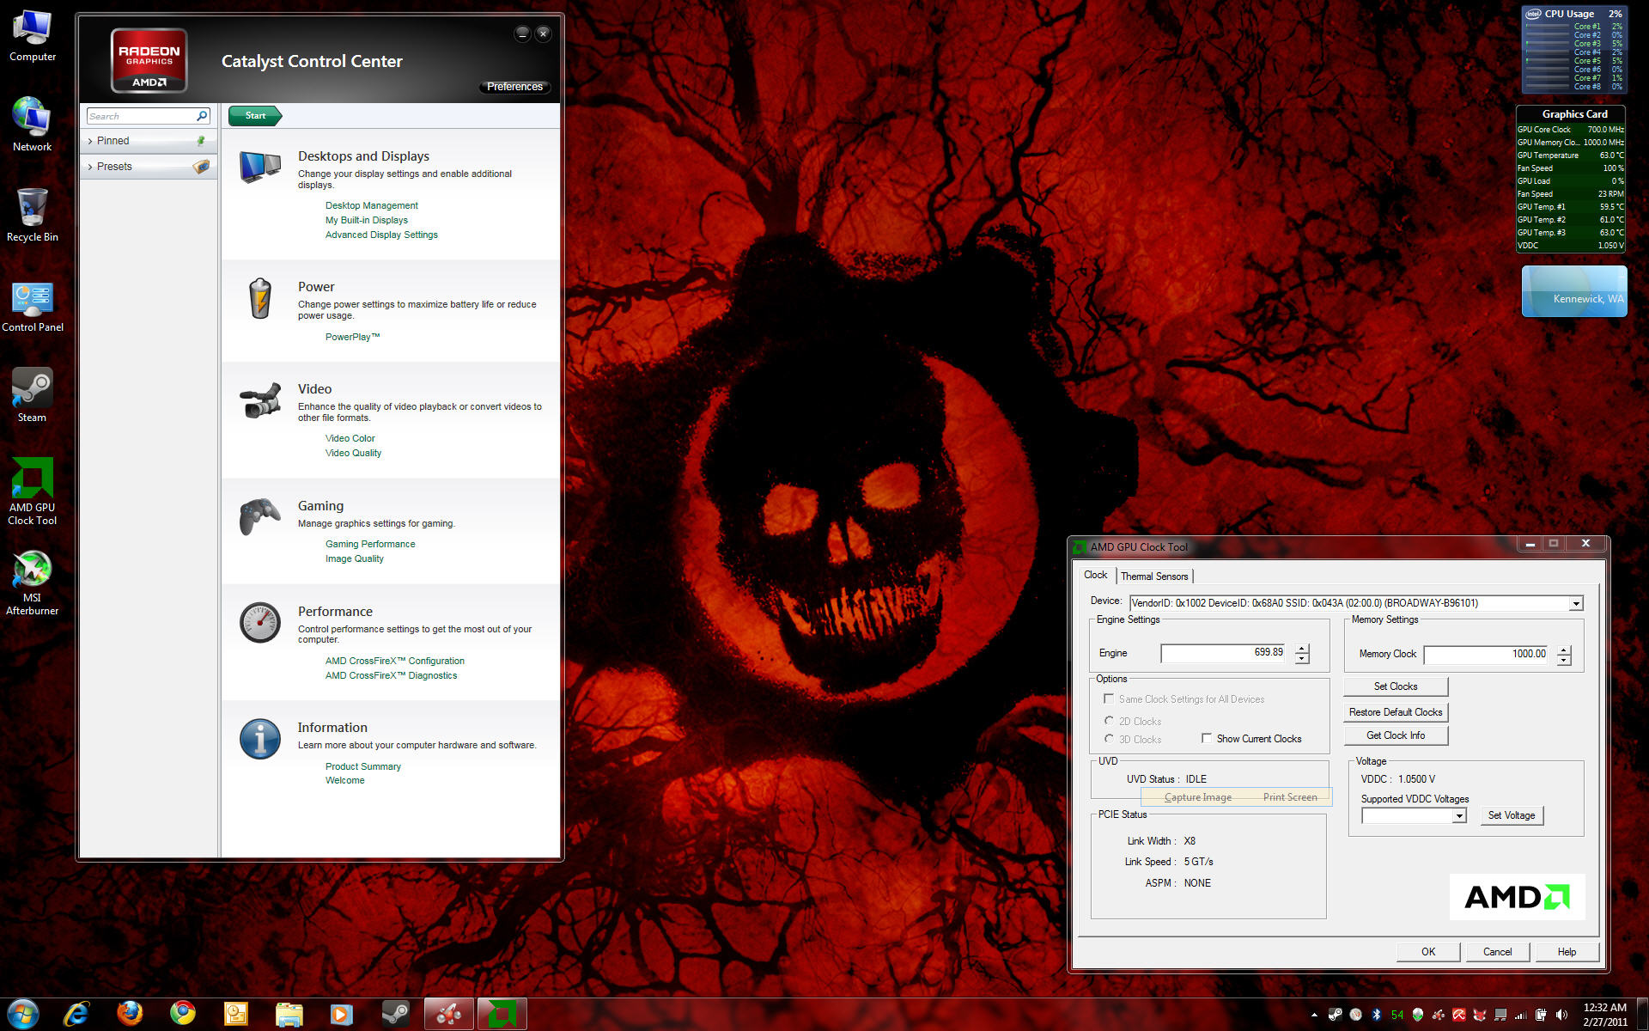Click the Gaming controller icon
The width and height of the screenshot is (1649, 1031).
point(260,516)
